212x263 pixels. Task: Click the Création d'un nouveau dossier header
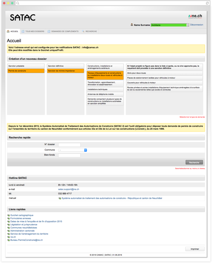(x=106, y=59)
